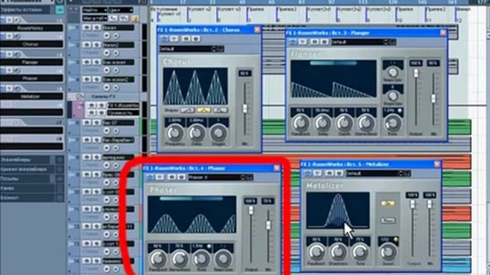
Task: Click the Flanger Feedback knob
Action: pyautogui.click(x=301, y=124)
